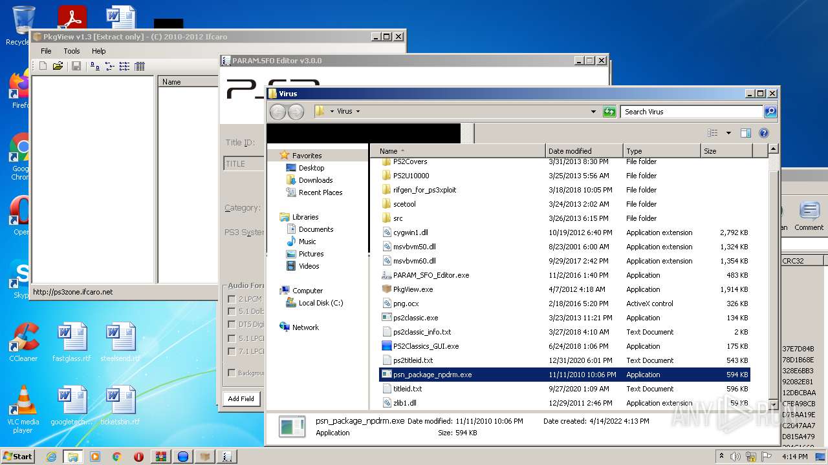Open Internet Explorer from the taskbar

click(x=51, y=457)
